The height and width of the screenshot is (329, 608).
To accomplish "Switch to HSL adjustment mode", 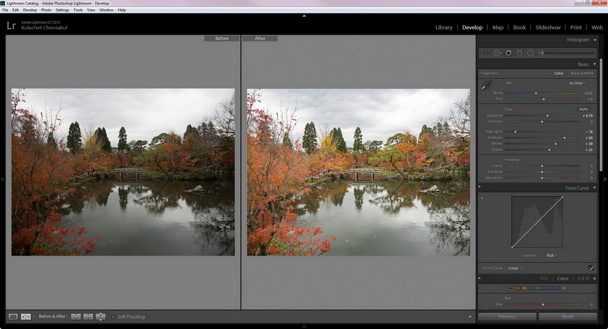I will click(544, 278).
